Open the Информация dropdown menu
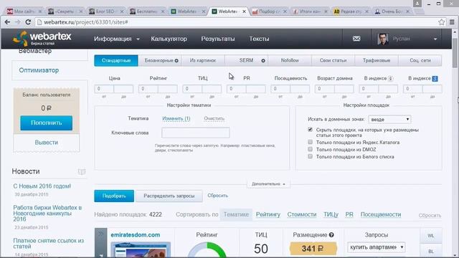This screenshot has width=459, height=258. (116, 39)
